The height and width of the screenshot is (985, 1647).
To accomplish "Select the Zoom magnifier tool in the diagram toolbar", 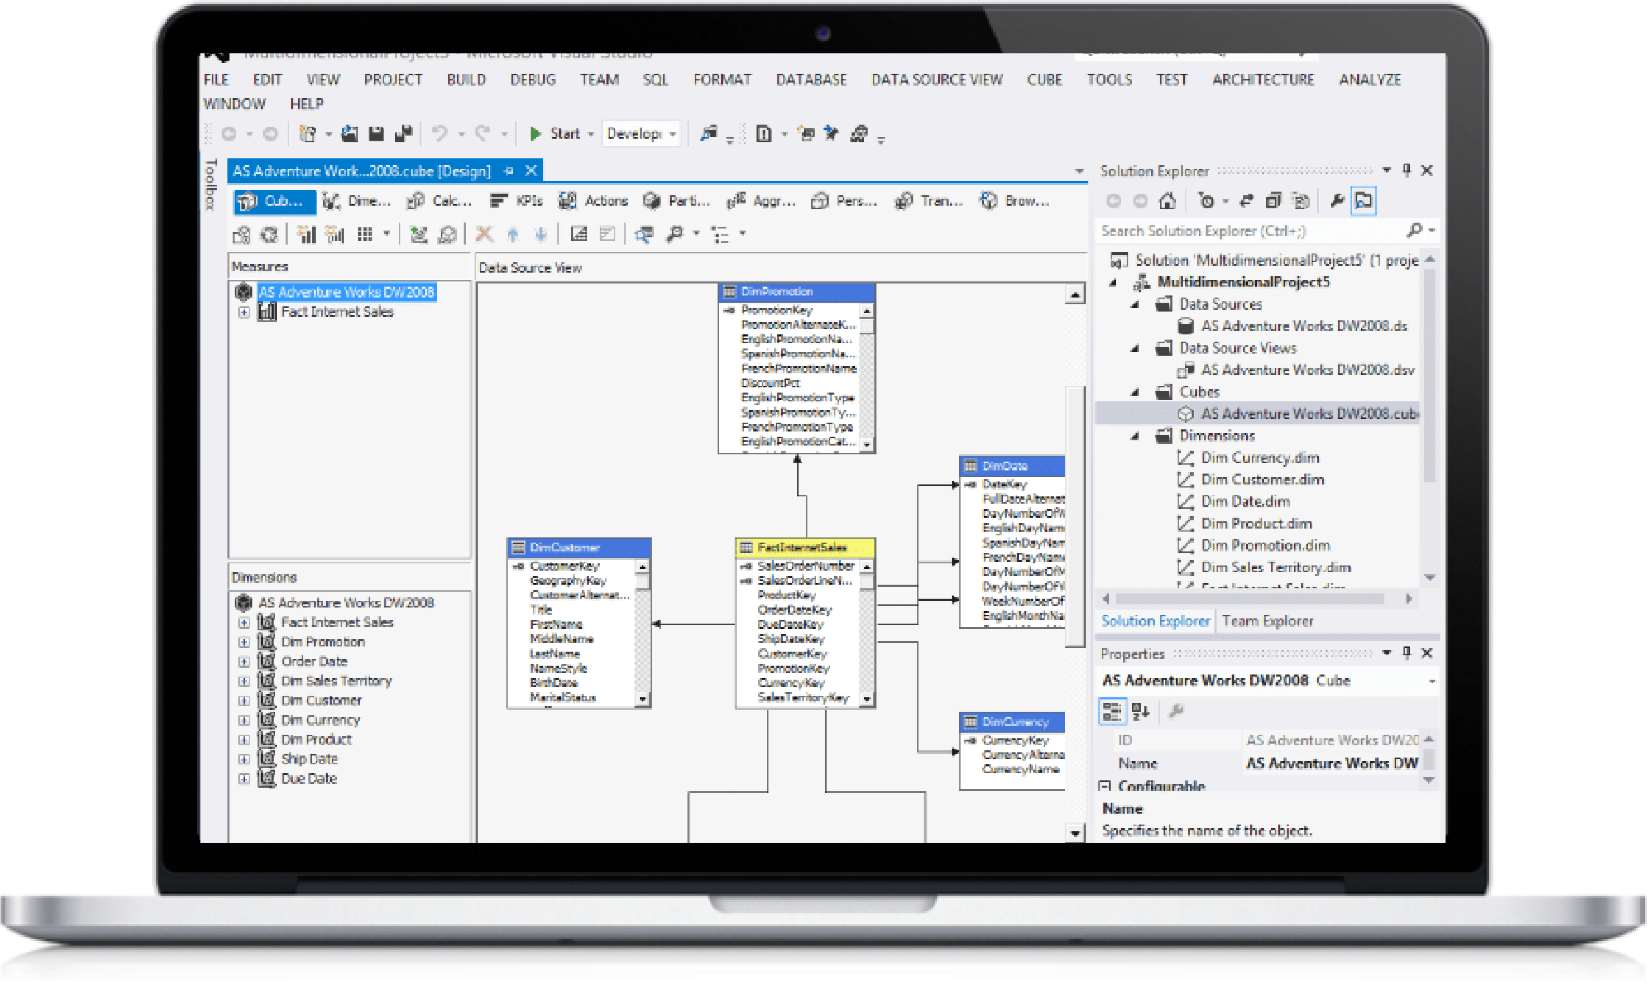I will coord(676,234).
